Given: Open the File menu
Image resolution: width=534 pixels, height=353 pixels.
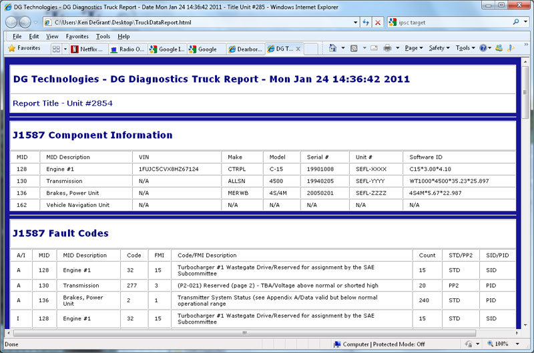Looking at the screenshot, I should 17,36.
